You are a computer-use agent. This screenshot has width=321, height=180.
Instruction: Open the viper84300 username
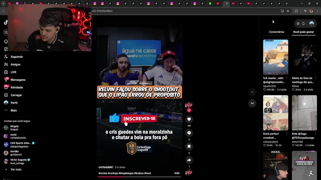click(269, 86)
